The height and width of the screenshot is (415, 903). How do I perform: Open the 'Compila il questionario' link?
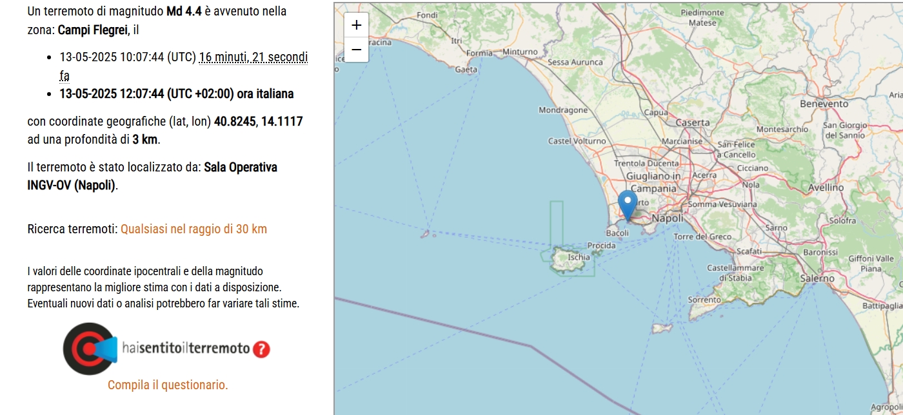click(168, 385)
